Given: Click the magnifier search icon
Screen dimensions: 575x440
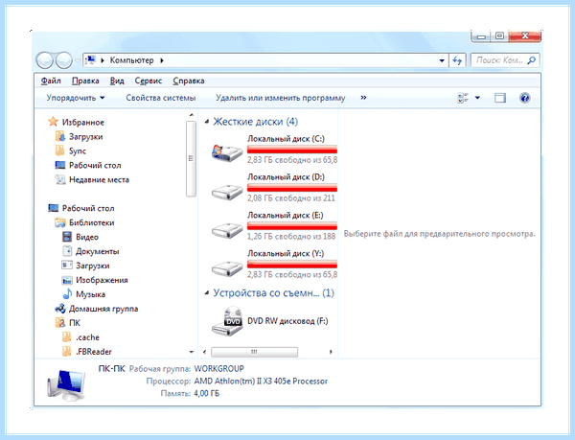Looking at the screenshot, I should [531, 60].
